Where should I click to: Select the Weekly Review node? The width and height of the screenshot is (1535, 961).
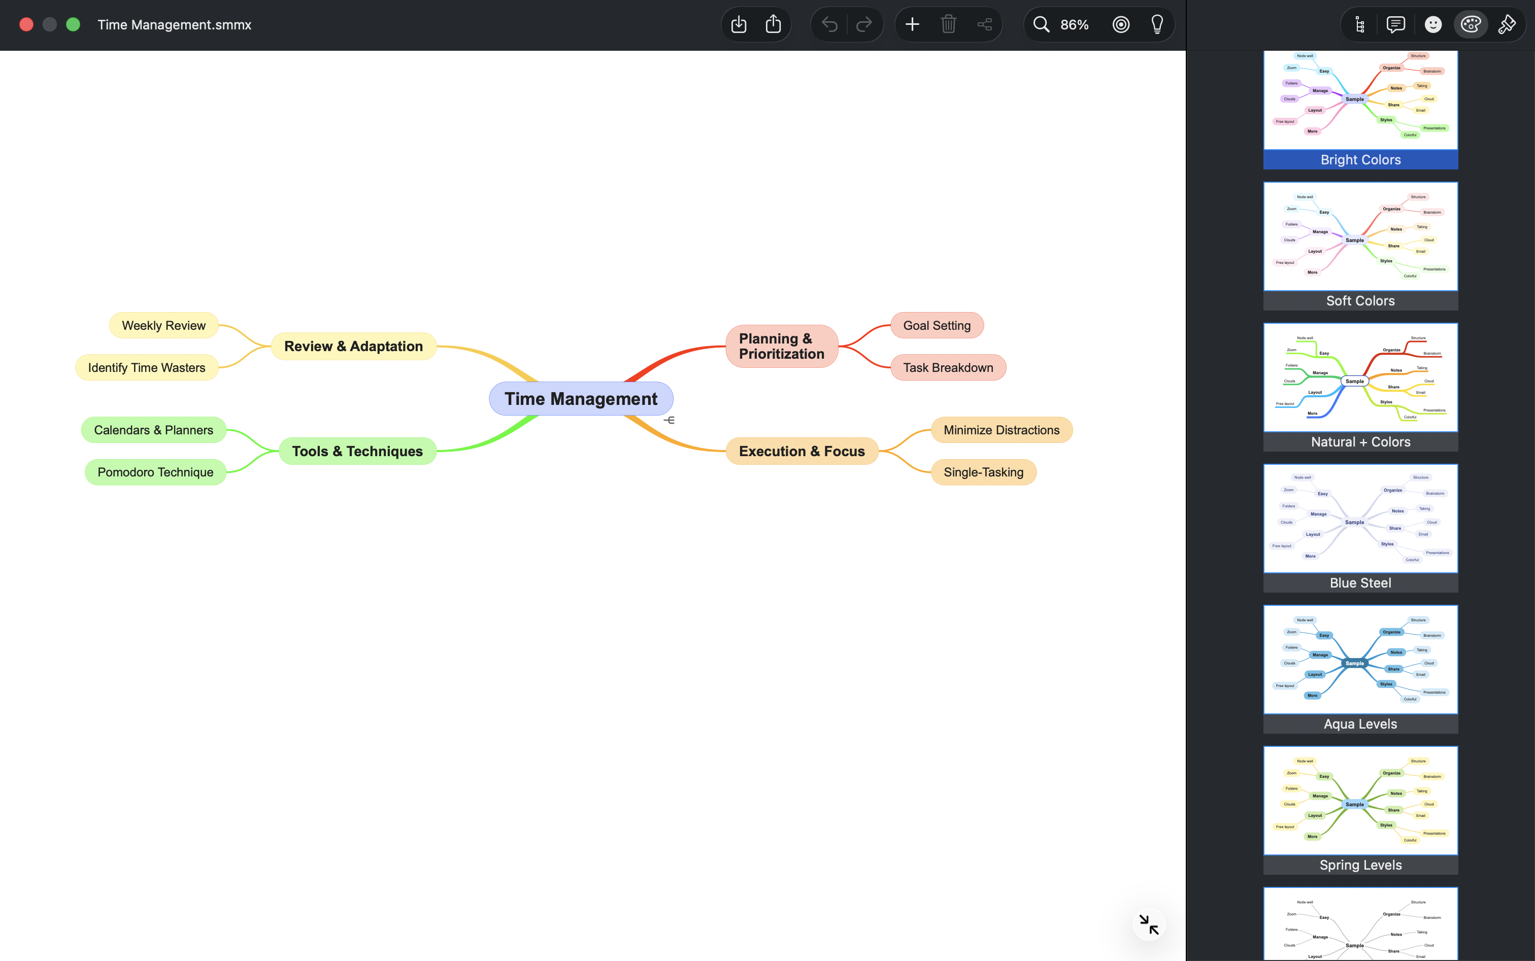click(163, 325)
